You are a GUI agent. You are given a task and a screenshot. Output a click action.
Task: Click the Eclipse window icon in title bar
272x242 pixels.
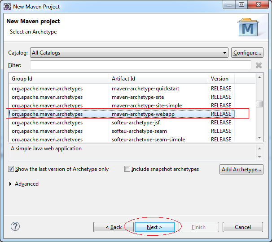coord(7,7)
